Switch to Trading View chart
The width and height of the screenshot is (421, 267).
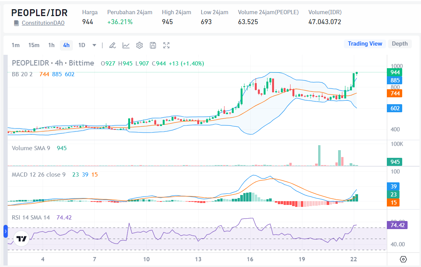pos(365,44)
